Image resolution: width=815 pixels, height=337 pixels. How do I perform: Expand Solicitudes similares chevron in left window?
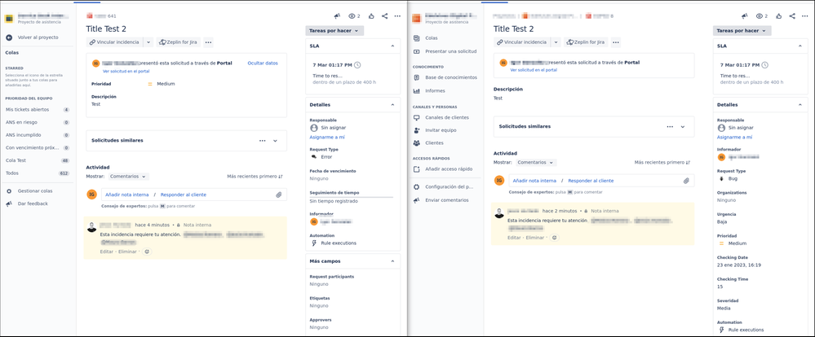[x=276, y=141]
